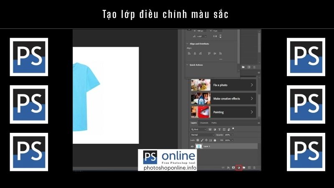Open Make creative effects tutorial
Image resolution: width=334 pixels, height=188 pixels.
tap(223, 99)
